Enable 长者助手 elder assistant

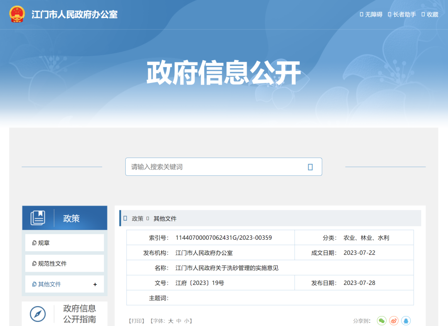(x=402, y=15)
